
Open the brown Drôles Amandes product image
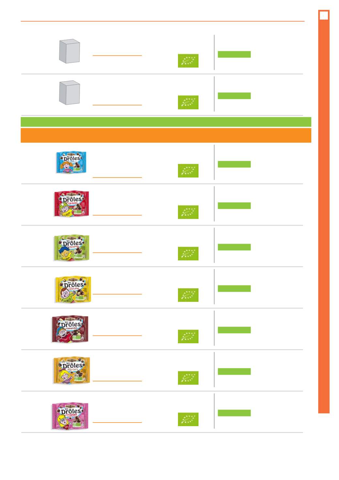[x=70, y=329]
